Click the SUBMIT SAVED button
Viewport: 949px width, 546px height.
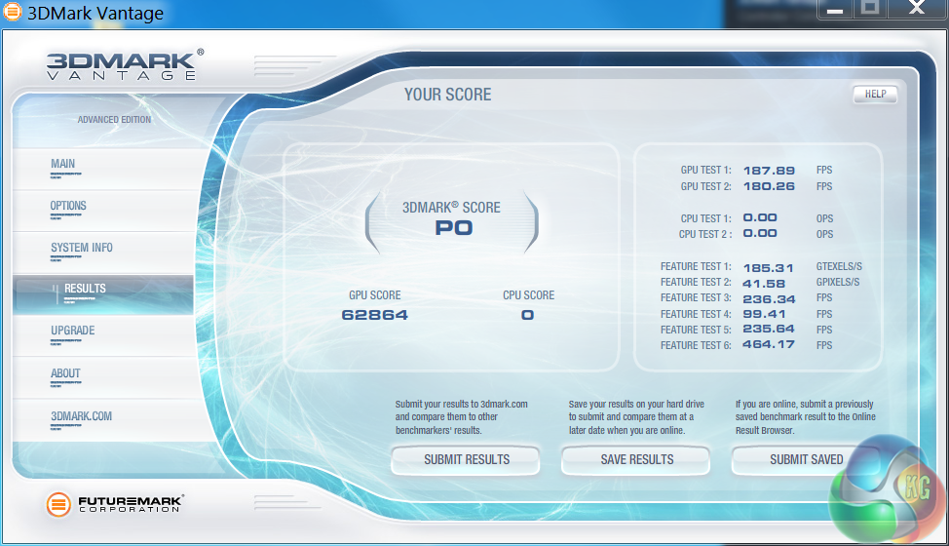[x=806, y=460]
